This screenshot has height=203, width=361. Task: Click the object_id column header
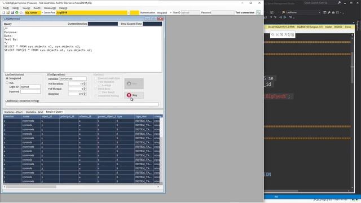coord(50,117)
